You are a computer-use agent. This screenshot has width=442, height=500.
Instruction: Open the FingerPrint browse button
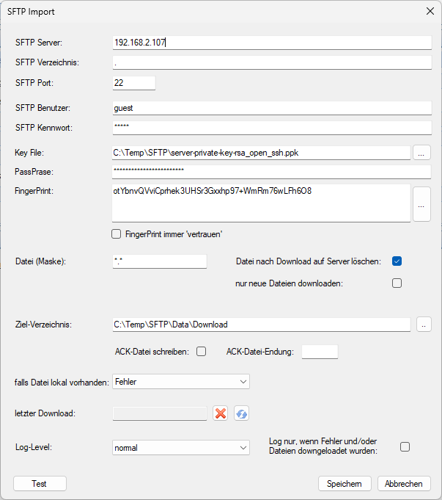click(x=421, y=206)
